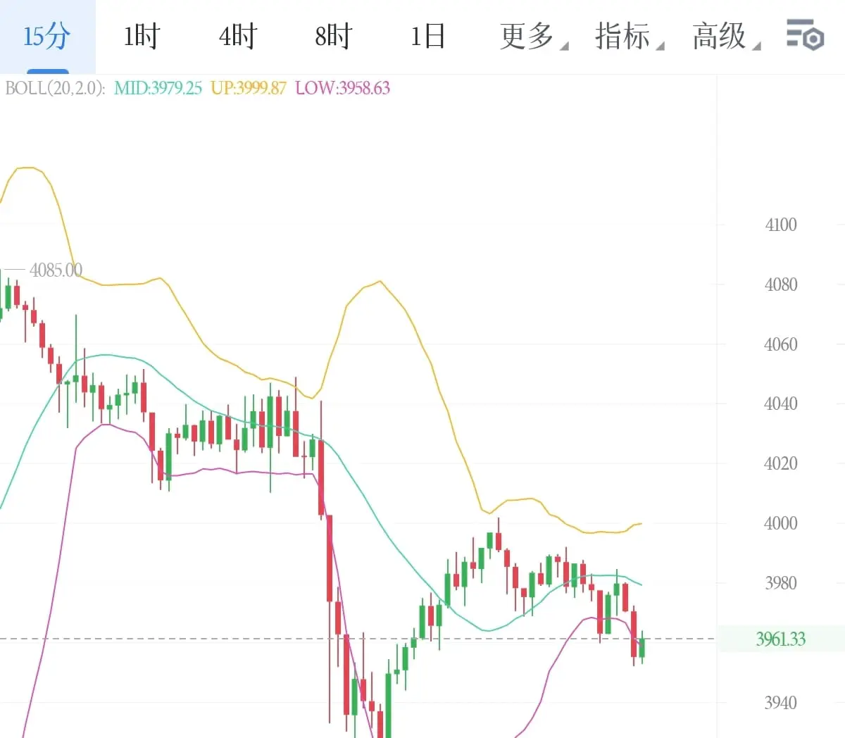
Task: Switch to the 1日 timeframe
Action: [428, 36]
